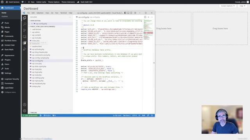
Task: Click the Rank Math SEO admin bar item
Action: click(x=85, y=2)
